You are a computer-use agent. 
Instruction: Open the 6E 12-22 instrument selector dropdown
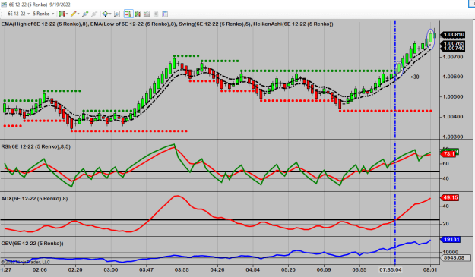(18, 14)
